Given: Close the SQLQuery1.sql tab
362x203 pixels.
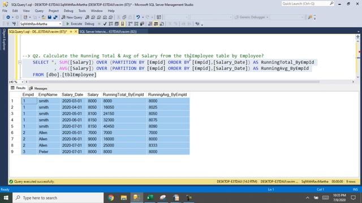Looking at the screenshot, I should point(76,32).
